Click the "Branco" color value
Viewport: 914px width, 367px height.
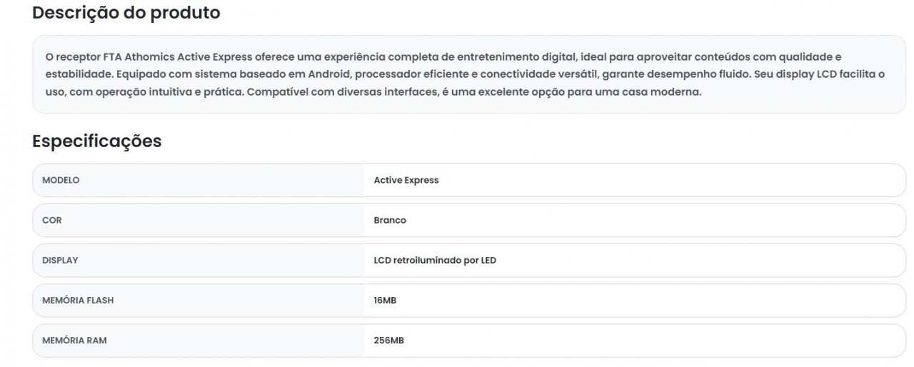[390, 220]
